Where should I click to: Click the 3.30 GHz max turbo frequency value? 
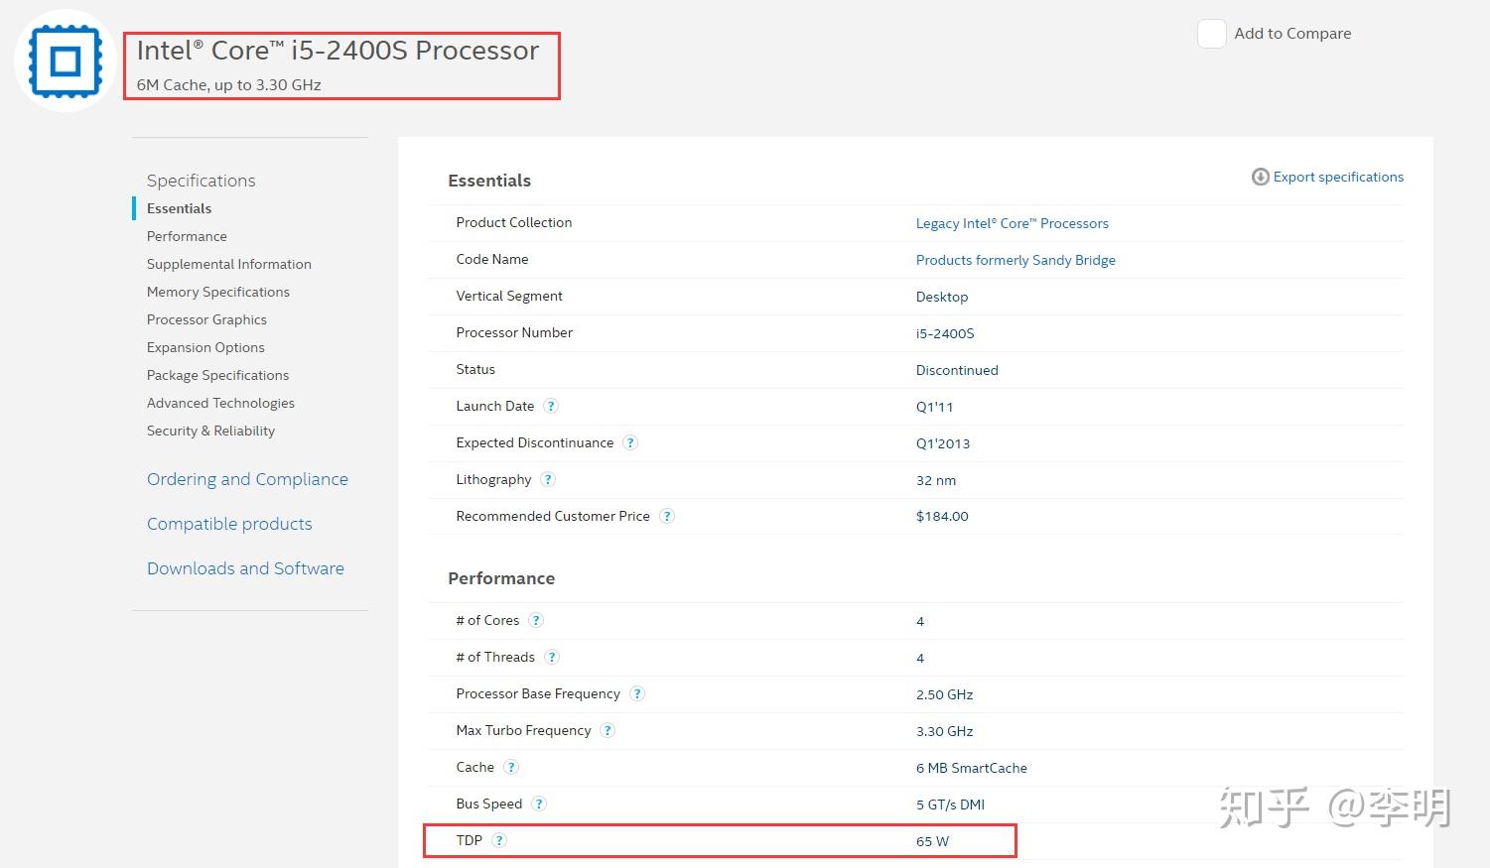click(944, 731)
